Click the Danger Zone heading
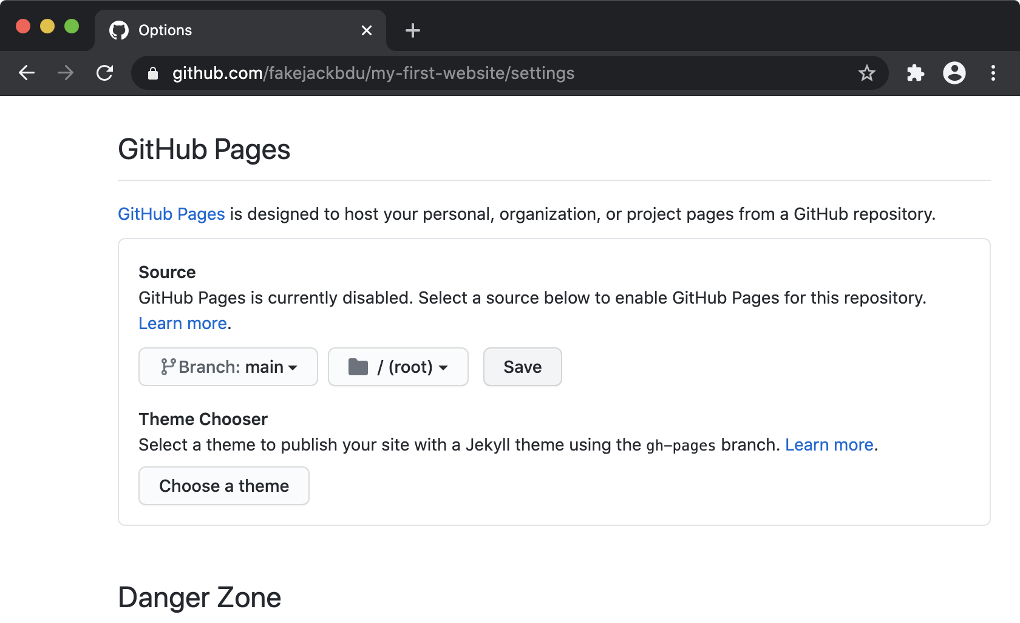Viewport: 1020px width, 623px height. click(199, 597)
